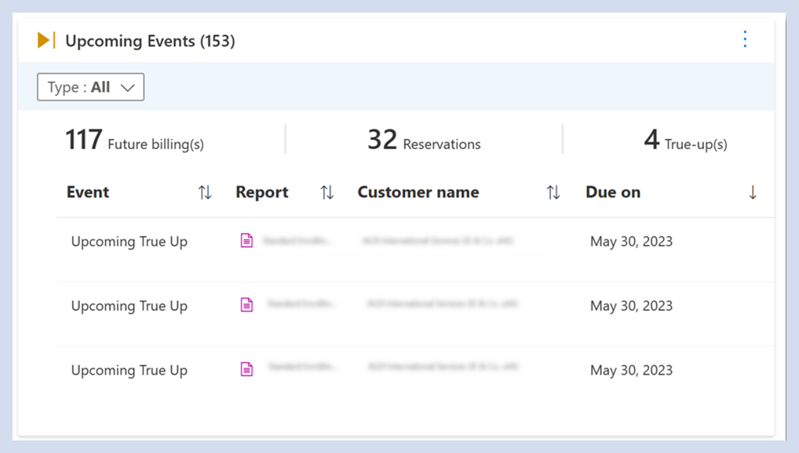Sort by Report column arrows
Image resolution: width=799 pixels, height=453 pixels.
327,192
